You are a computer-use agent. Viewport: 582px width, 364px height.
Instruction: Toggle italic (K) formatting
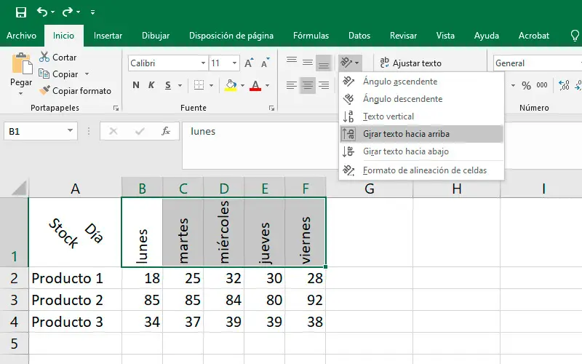152,86
